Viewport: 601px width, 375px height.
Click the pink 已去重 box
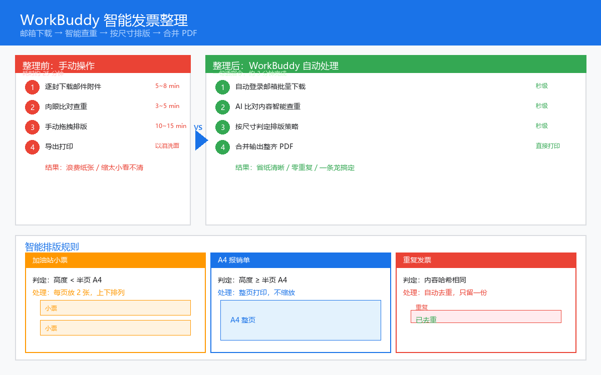[x=486, y=316]
